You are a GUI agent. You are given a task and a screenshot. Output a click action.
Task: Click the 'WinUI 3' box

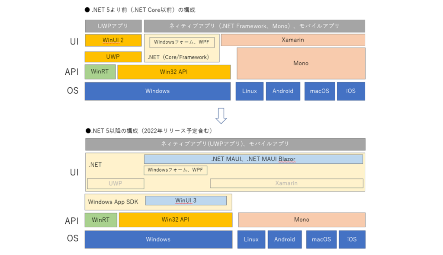tap(186, 201)
